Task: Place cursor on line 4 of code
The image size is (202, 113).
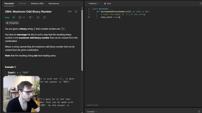Action: pos(110,17)
